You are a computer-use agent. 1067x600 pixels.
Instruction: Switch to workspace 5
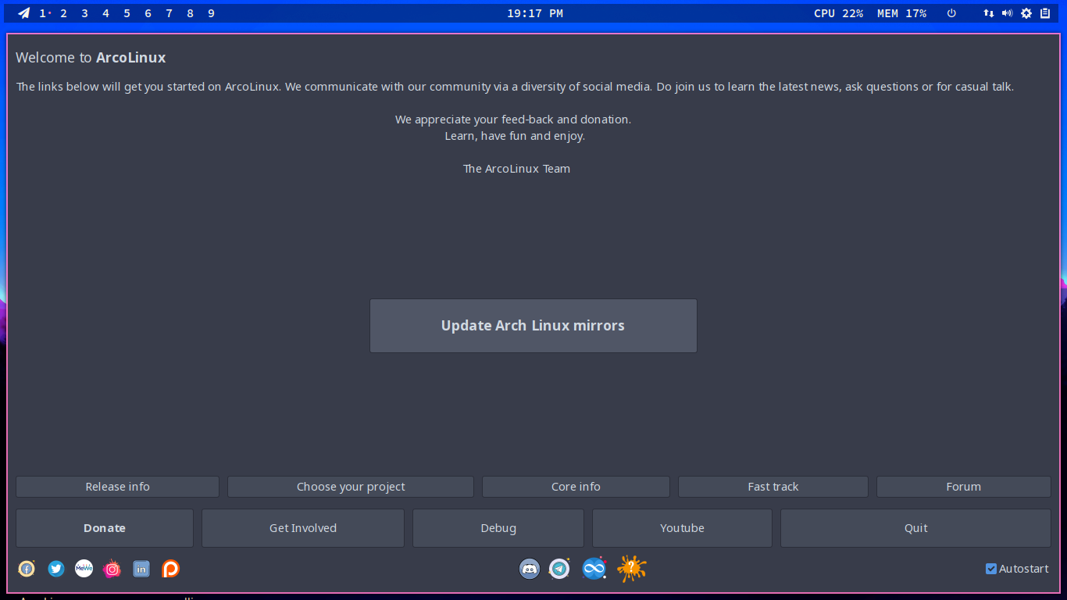coord(127,13)
